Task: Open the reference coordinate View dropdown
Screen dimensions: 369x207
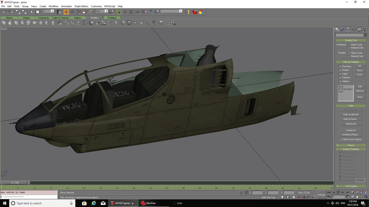Action: pos(101,11)
